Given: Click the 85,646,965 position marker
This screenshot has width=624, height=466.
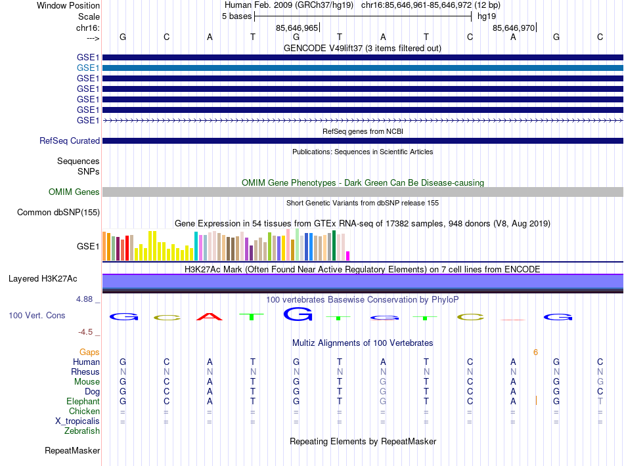Looking at the screenshot, I should 298,28.
